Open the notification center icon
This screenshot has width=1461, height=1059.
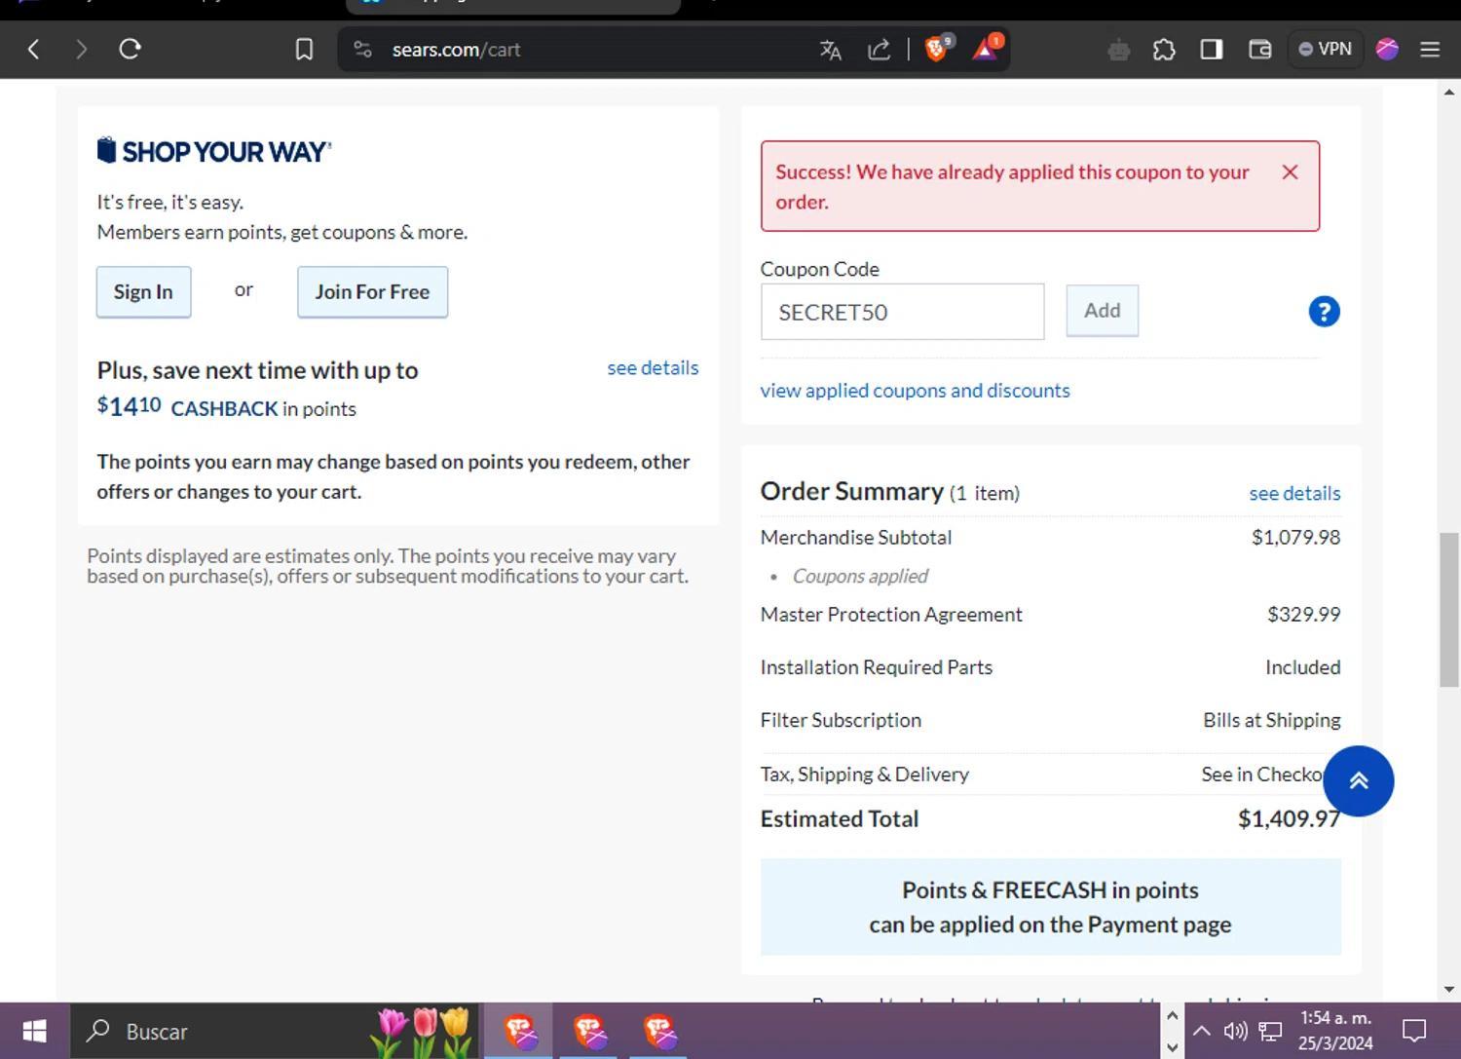(x=1414, y=1031)
